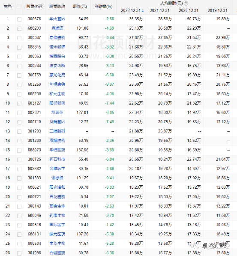The width and height of the screenshot is (237, 256).
Task: Open the 金域医学 stock link
Action: [57, 169]
